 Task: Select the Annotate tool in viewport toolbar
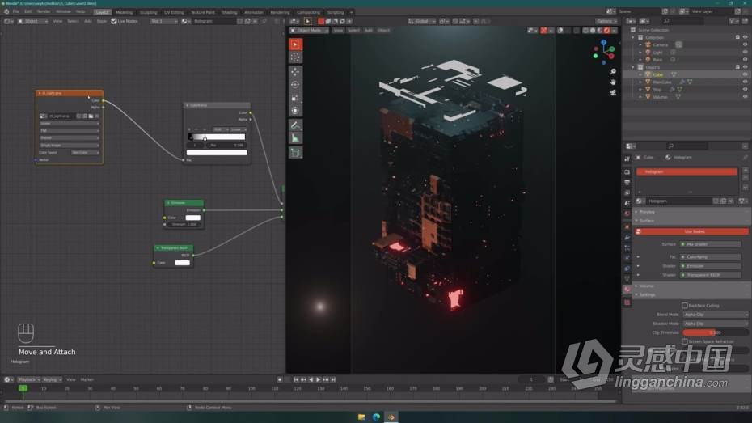295,125
